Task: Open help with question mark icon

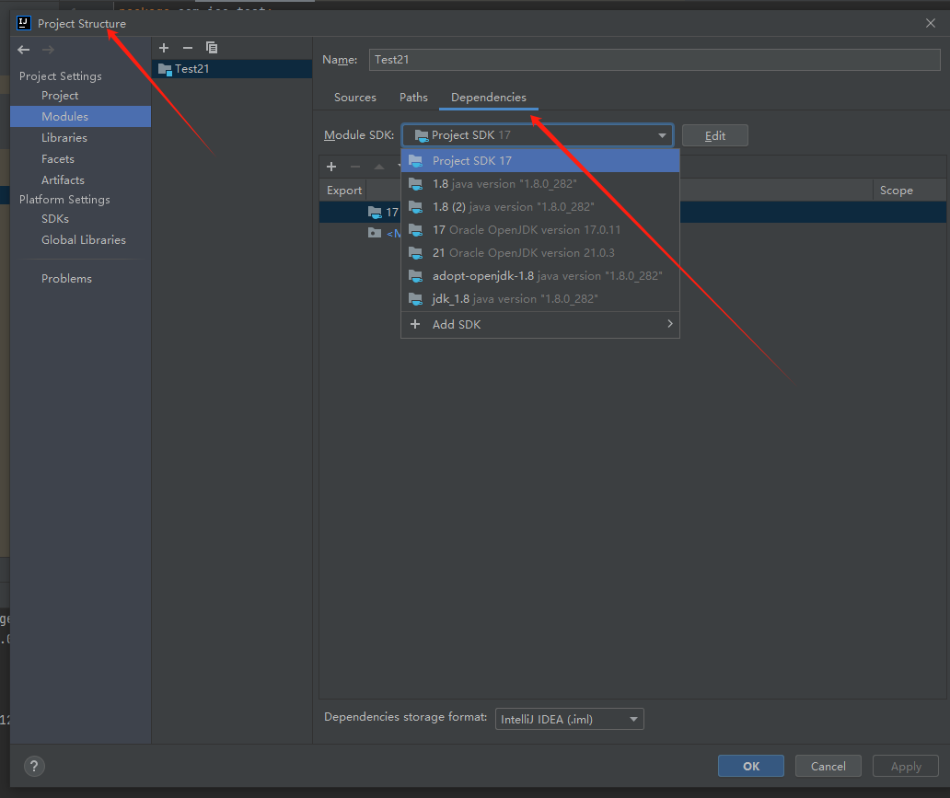Action: click(x=34, y=766)
